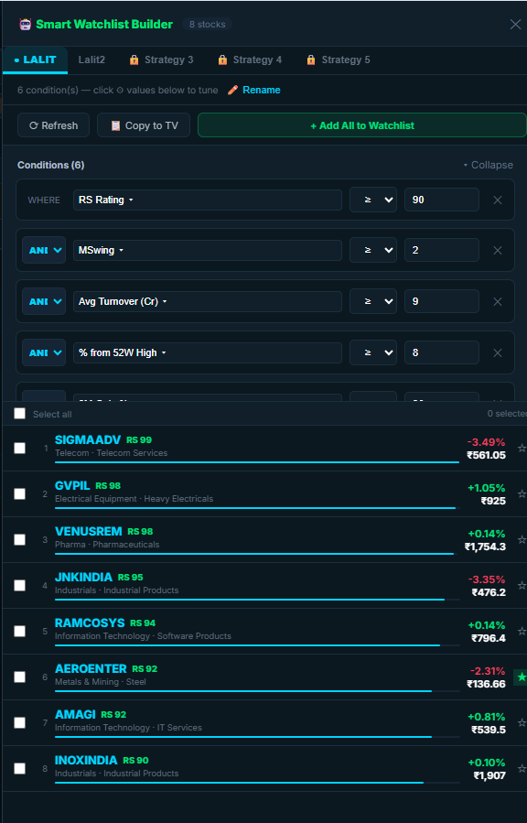The width and height of the screenshot is (527, 823).
Task: Click the pencil icon next to Rename
Action: (x=232, y=90)
